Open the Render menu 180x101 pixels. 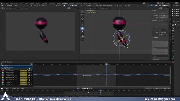point(11,3)
